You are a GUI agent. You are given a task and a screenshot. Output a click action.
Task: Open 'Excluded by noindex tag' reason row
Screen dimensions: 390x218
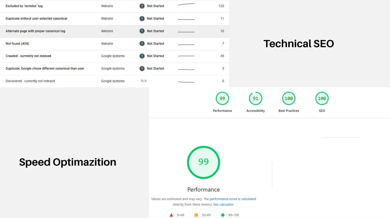(114, 6)
